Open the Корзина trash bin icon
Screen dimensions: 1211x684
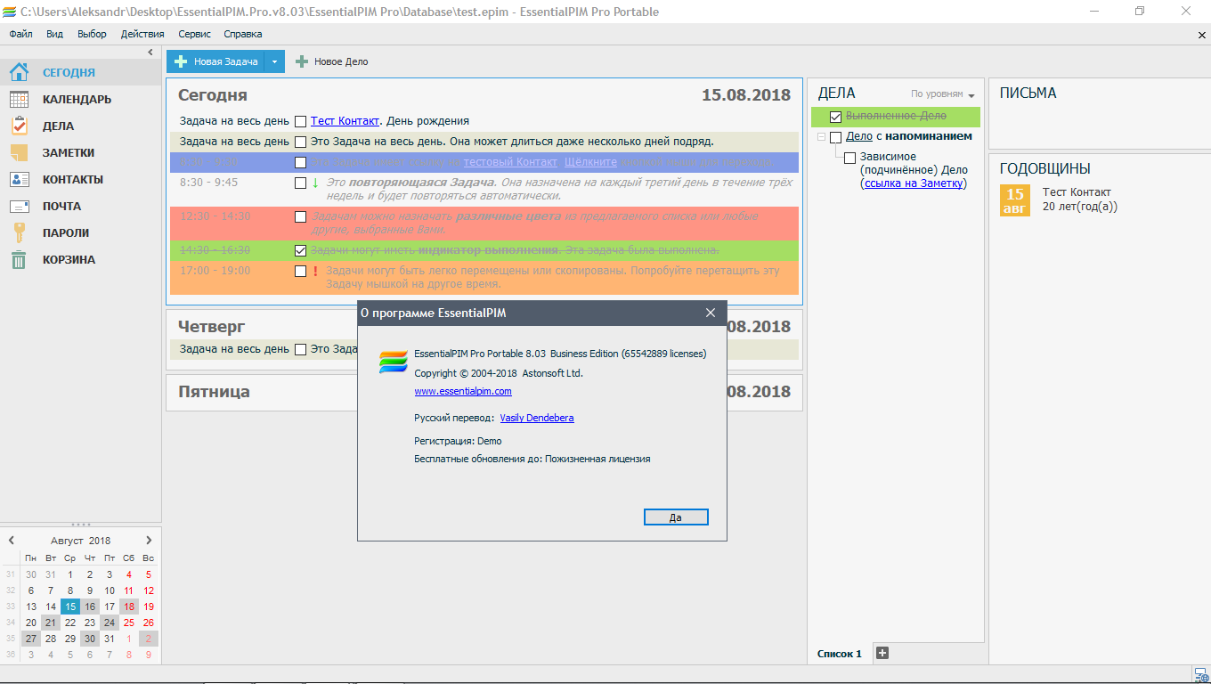19,260
